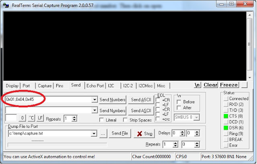Check the Before option under \n

coord(179,102)
